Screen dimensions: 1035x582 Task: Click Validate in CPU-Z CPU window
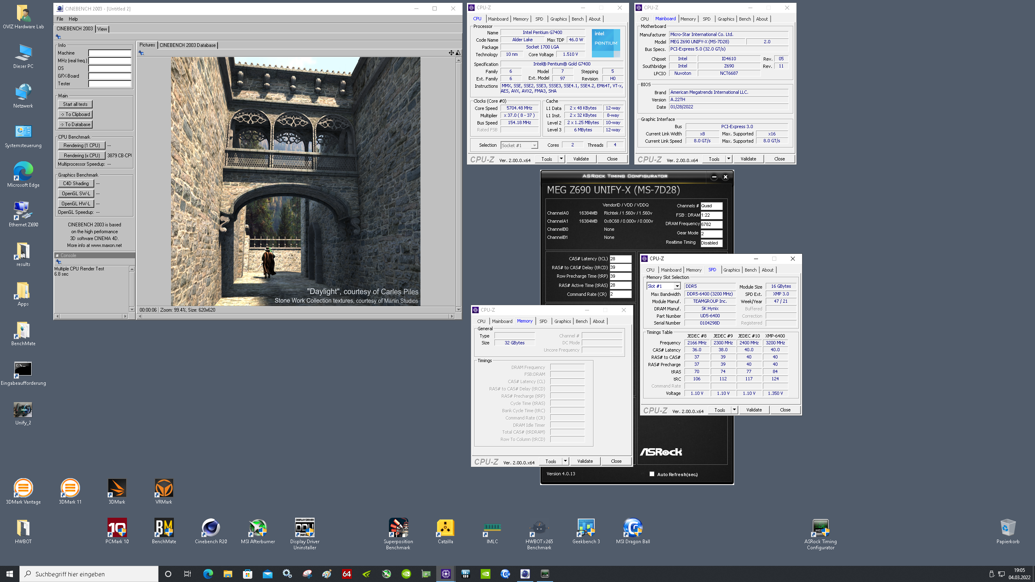click(x=581, y=159)
